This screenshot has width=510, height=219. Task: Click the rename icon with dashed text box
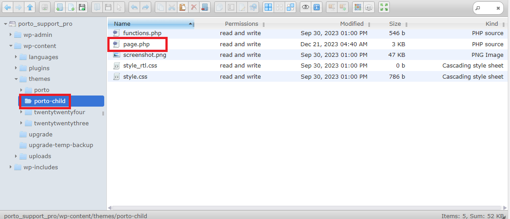(231, 7)
